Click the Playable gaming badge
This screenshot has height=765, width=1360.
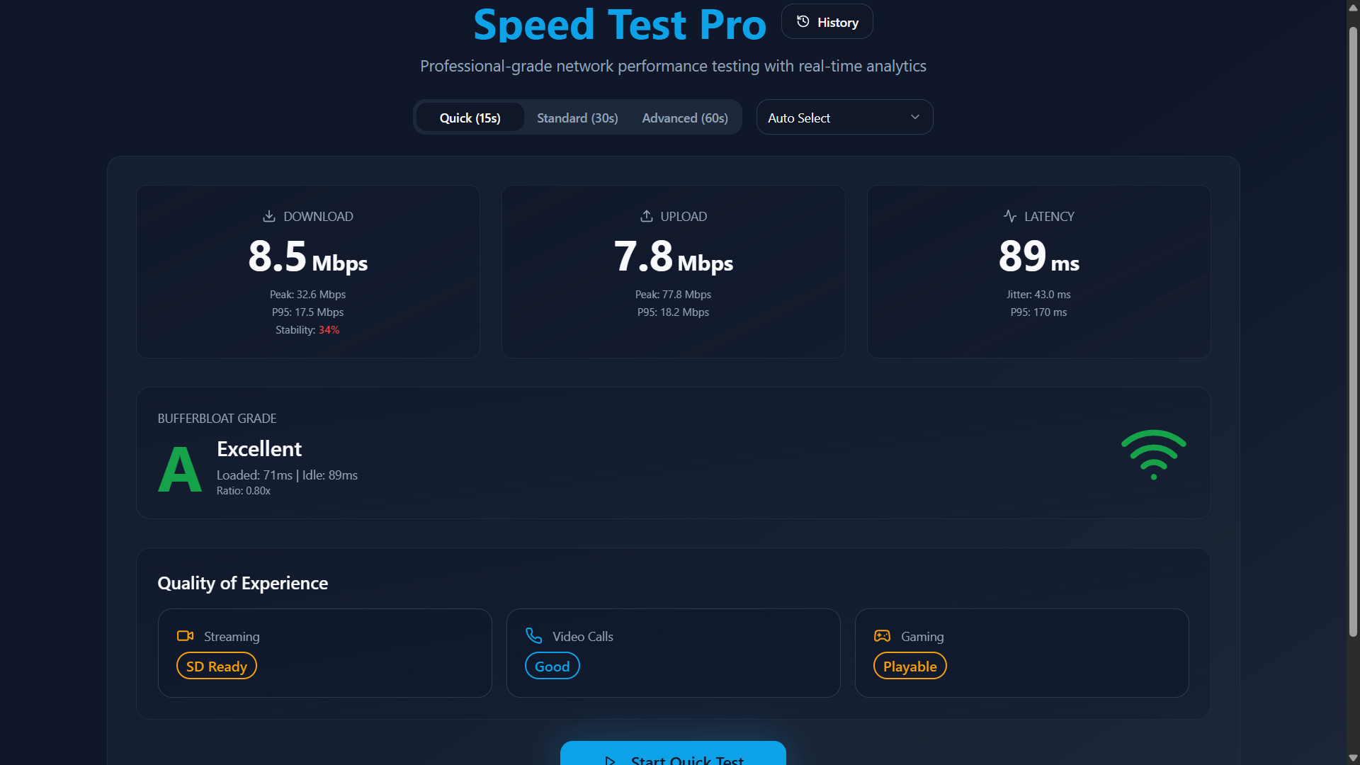pyautogui.click(x=909, y=667)
